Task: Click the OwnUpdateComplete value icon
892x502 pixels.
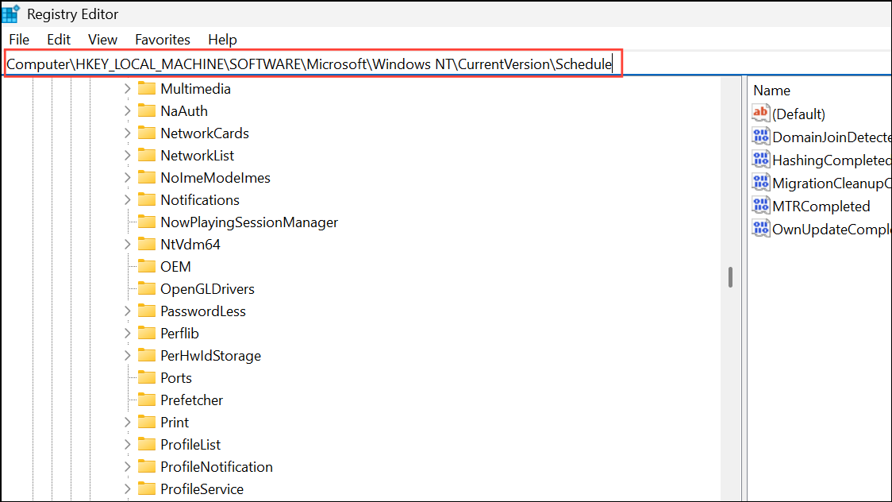Action: (760, 229)
